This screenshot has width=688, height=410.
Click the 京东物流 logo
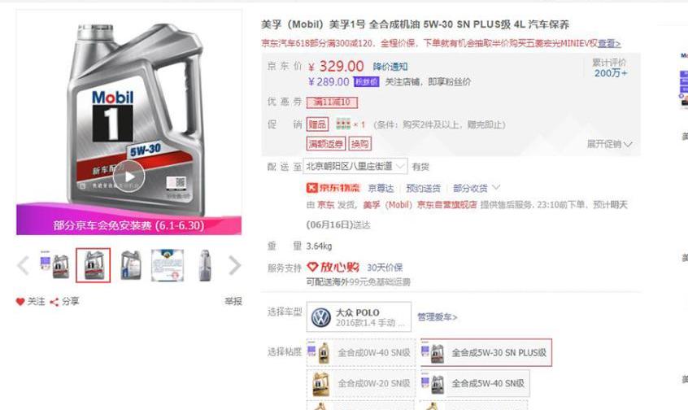[333, 188]
